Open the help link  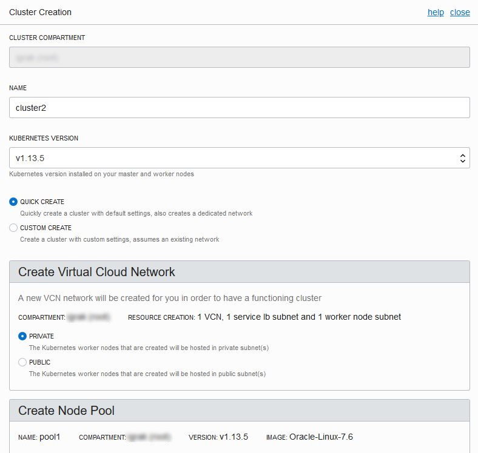coord(436,12)
